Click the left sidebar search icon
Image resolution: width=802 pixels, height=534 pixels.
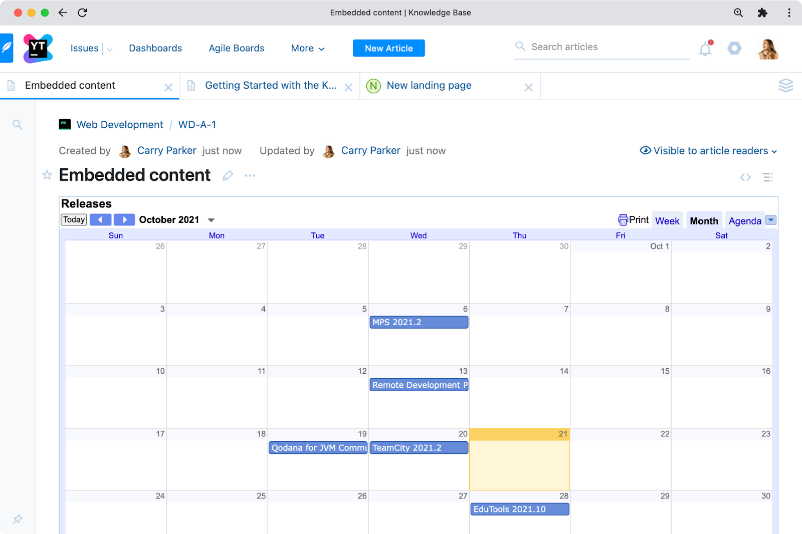pyautogui.click(x=18, y=125)
